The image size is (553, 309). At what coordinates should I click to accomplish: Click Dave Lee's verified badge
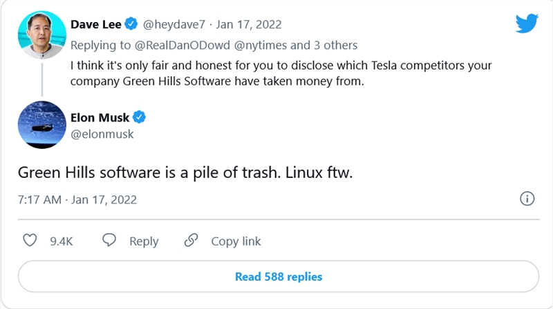pos(131,24)
